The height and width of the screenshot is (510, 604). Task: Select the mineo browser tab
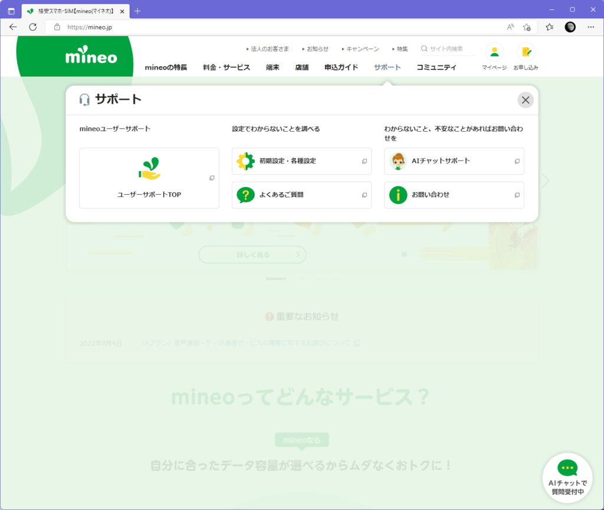[x=75, y=11]
